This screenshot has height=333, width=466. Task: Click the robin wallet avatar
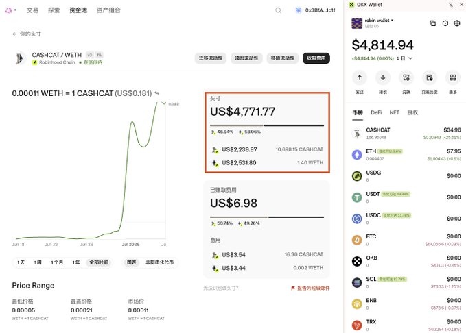357,23
